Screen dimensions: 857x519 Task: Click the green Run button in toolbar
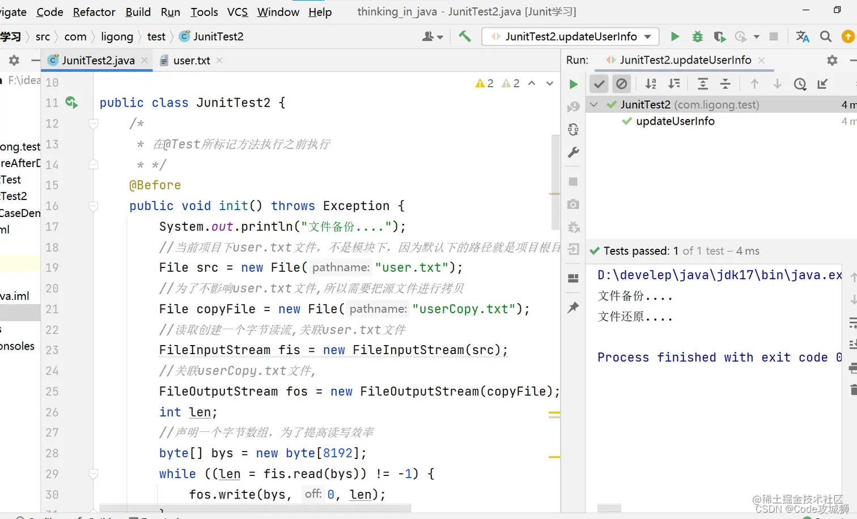(x=674, y=36)
